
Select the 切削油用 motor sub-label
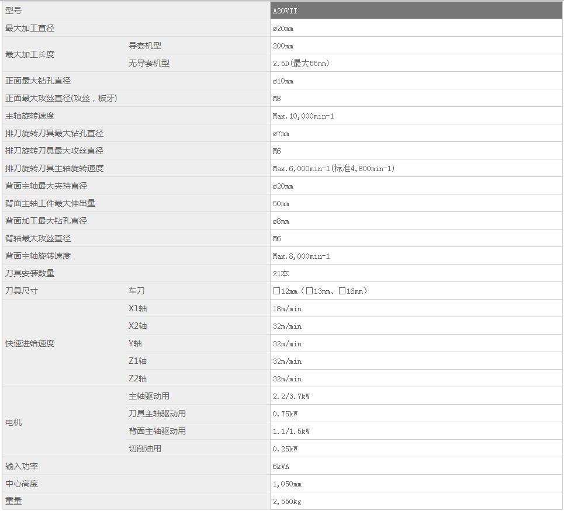point(145,449)
